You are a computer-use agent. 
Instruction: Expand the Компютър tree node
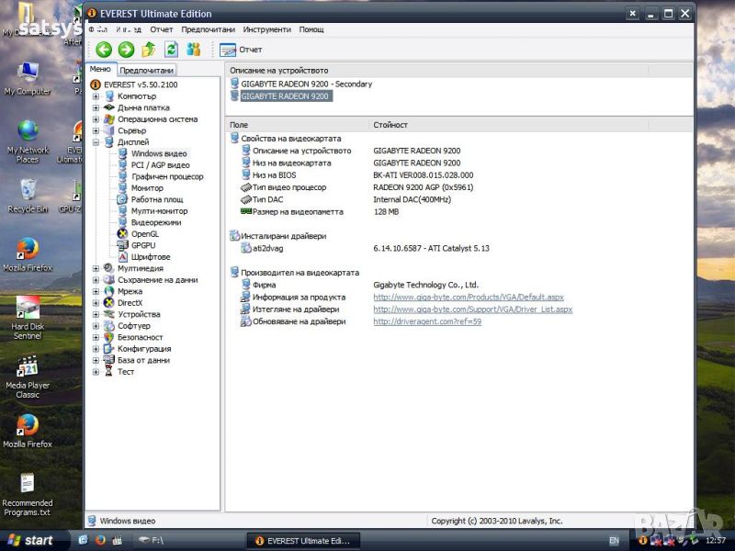pos(96,96)
